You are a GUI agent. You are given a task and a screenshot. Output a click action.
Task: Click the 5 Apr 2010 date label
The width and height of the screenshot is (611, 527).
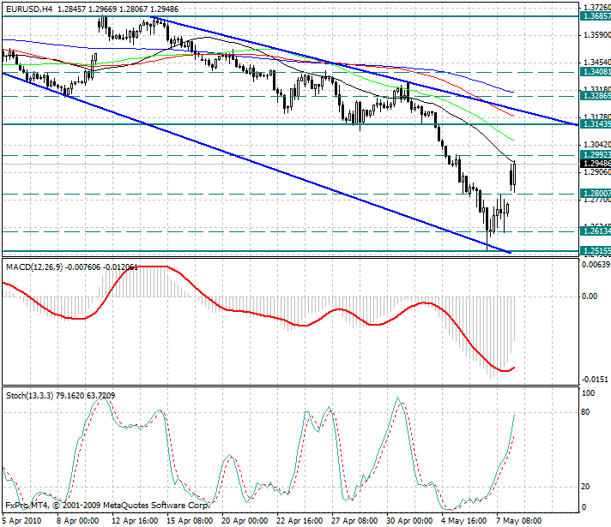(x=22, y=521)
